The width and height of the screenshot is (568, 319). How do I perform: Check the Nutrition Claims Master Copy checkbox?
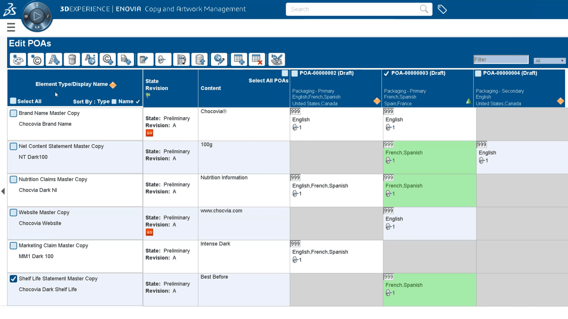[13, 179]
